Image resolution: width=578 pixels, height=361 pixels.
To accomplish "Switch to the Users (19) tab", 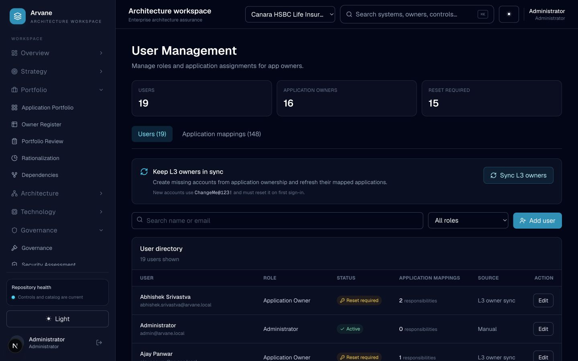I will [152, 134].
